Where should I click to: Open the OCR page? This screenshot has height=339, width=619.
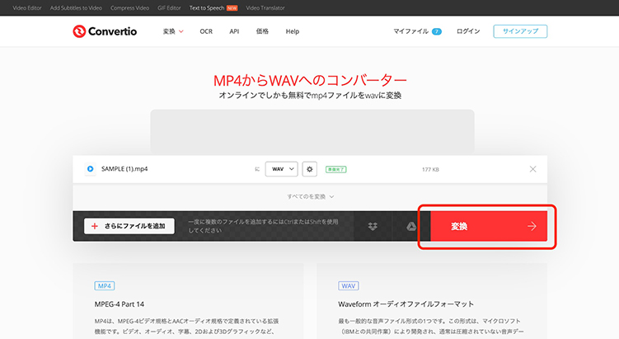click(206, 31)
